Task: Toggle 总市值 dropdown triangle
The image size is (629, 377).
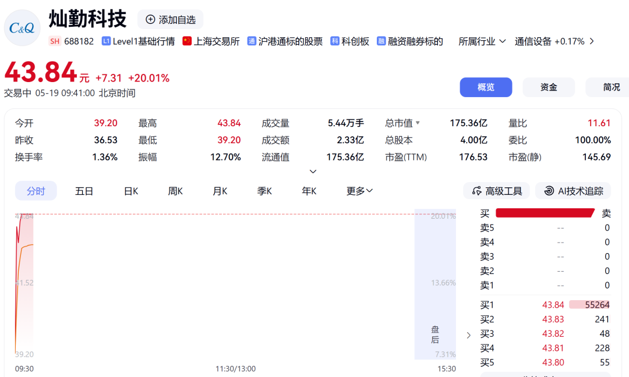Action: click(418, 123)
